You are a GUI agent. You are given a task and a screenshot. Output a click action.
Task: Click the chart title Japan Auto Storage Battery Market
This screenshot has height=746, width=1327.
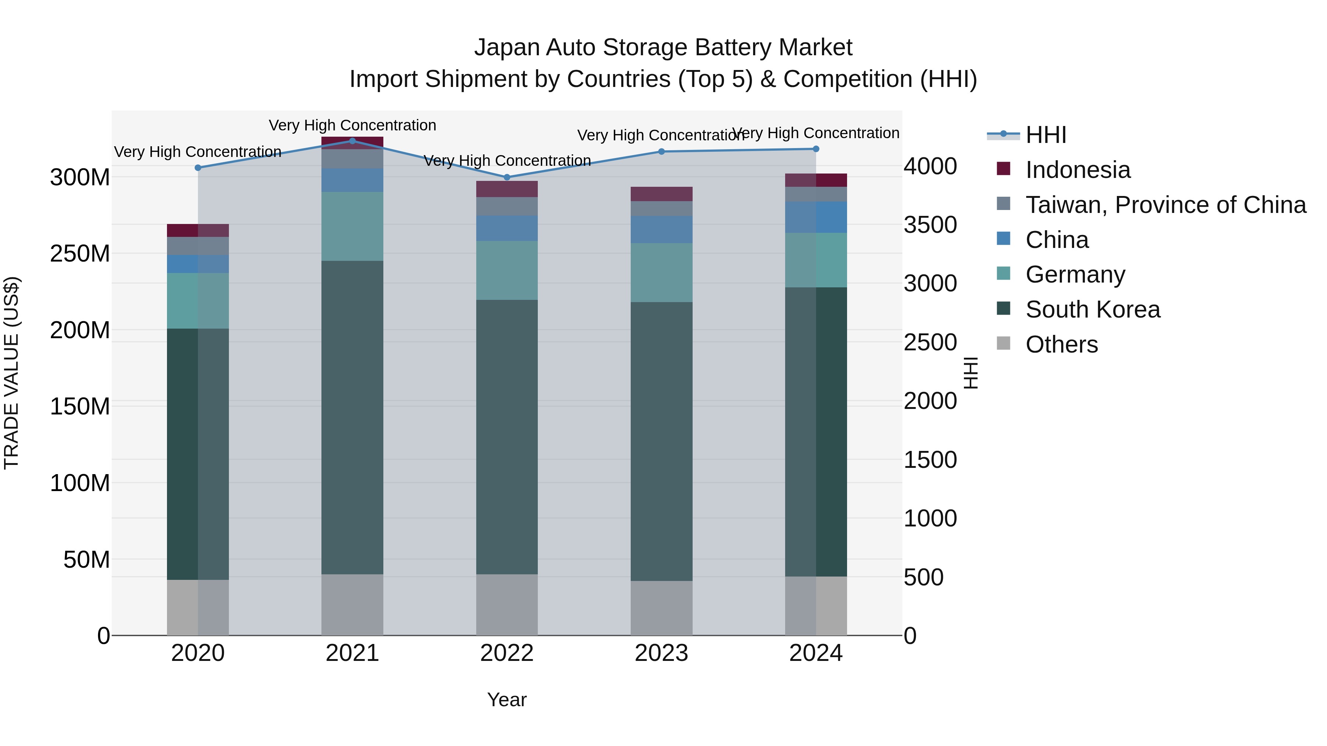(663, 48)
